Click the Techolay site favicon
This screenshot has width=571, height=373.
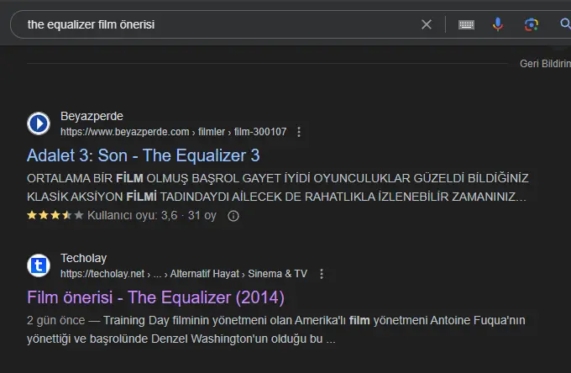(x=39, y=265)
